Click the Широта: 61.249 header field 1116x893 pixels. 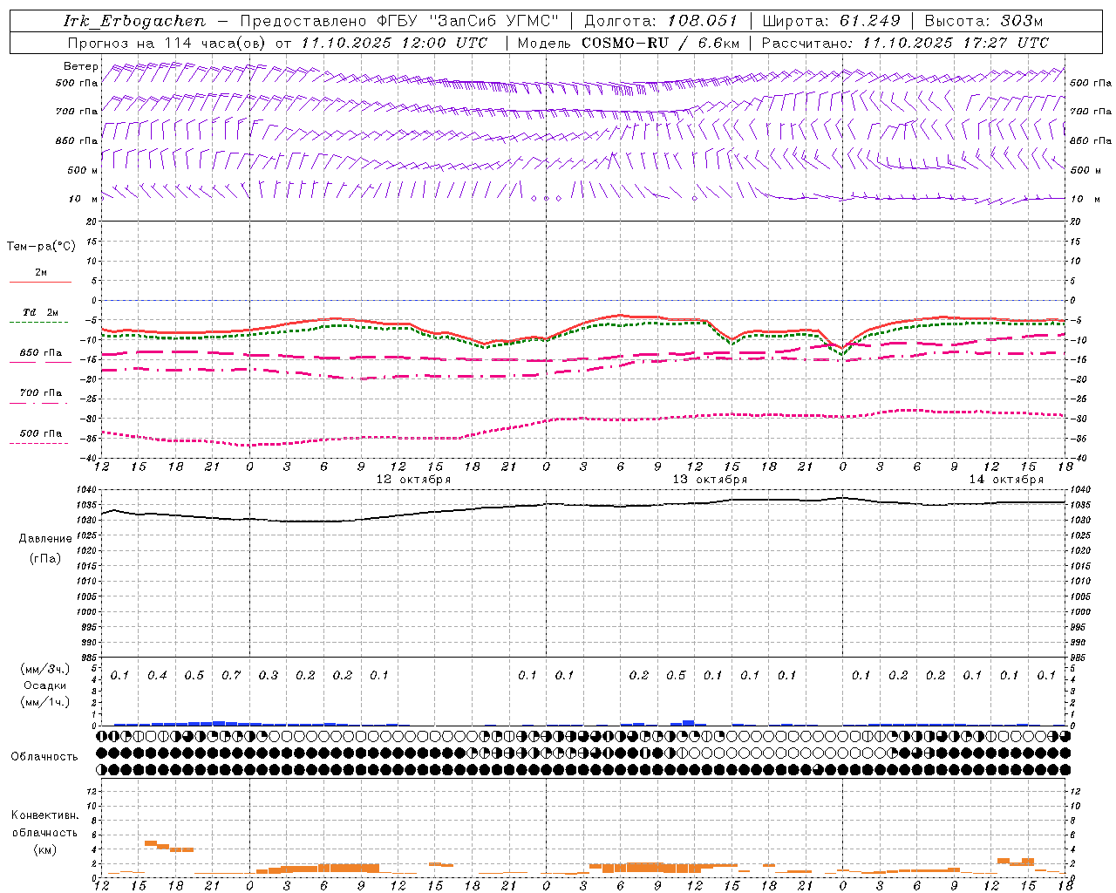click(x=831, y=21)
